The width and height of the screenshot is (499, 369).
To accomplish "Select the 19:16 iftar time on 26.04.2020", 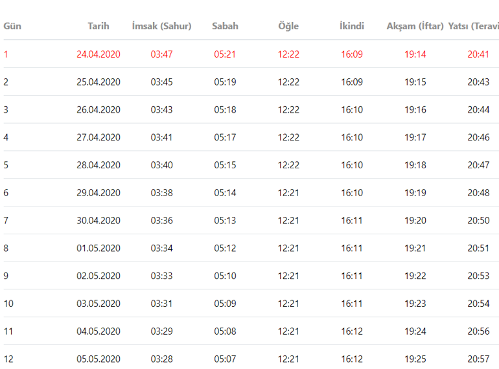I will click(415, 110).
